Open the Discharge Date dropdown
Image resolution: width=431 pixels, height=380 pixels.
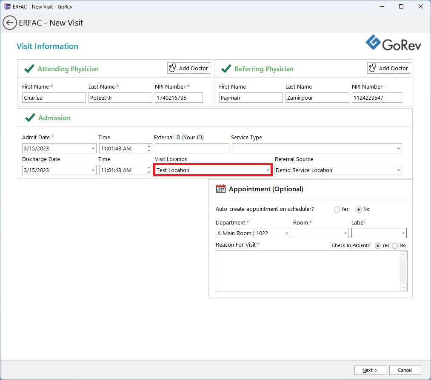click(93, 170)
